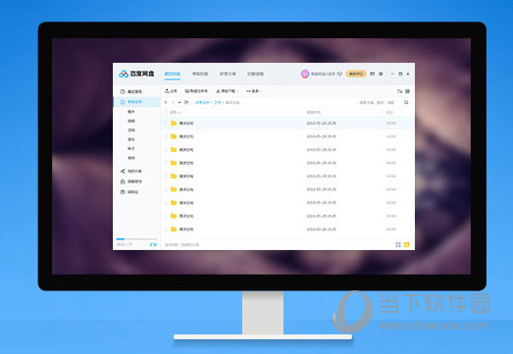Switch to the My Netdisk tab
This screenshot has width=513, height=354.
click(172, 74)
